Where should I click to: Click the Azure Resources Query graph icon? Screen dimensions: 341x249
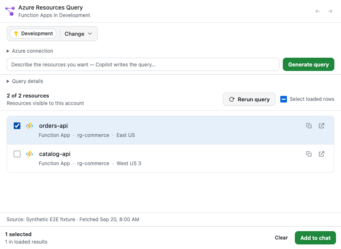click(10, 11)
